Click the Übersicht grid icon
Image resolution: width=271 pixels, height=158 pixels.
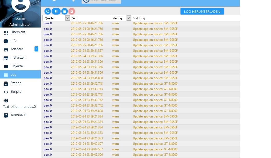click(x=6, y=33)
